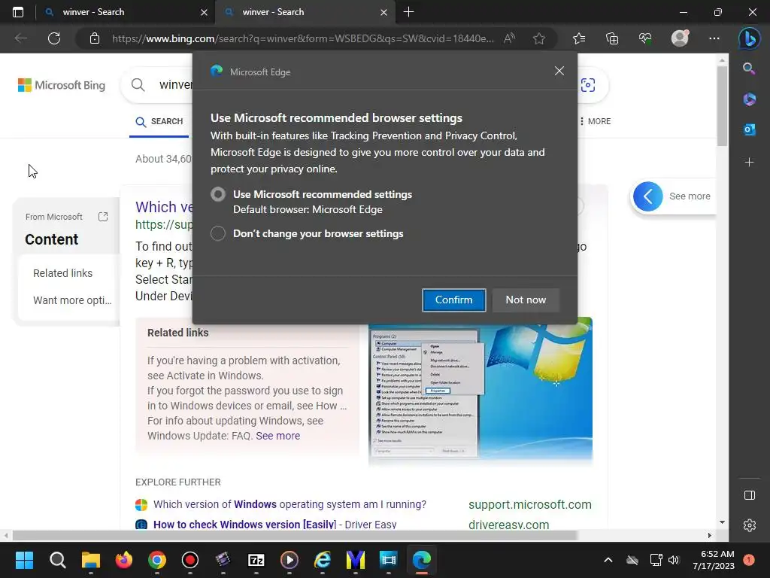Image resolution: width=770 pixels, height=578 pixels.
Task: Launch Google Chrome from the taskbar
Action: pyautogui.click(x=157, y=560)
